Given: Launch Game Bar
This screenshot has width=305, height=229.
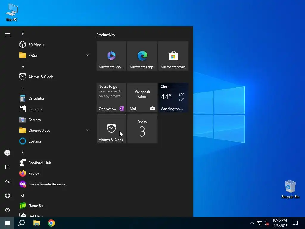Looking at the screenshot, I should [x=54, y=206].
